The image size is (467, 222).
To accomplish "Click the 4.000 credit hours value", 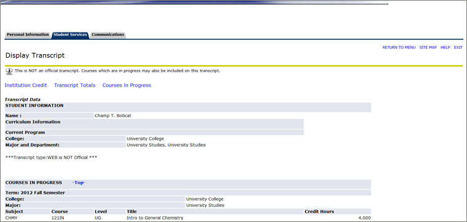I will [x=364, y=218].
